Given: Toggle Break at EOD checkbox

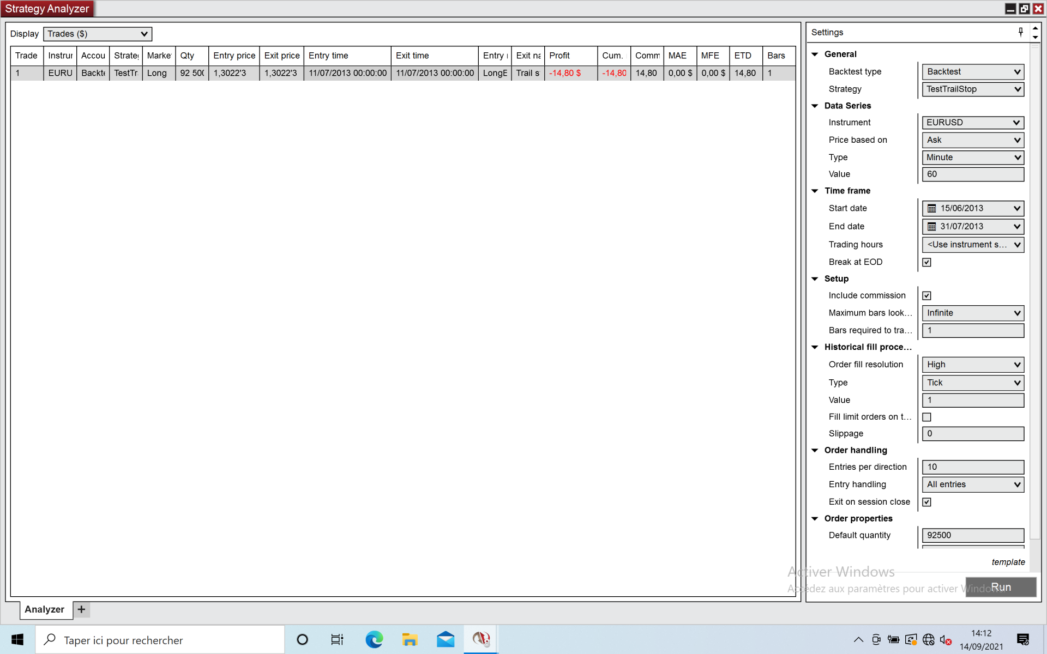Looking at the screenshot, I should pyautogui.click(x=926, y=262).
